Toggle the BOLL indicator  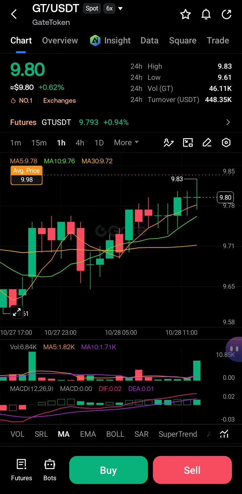pos(115,434)
